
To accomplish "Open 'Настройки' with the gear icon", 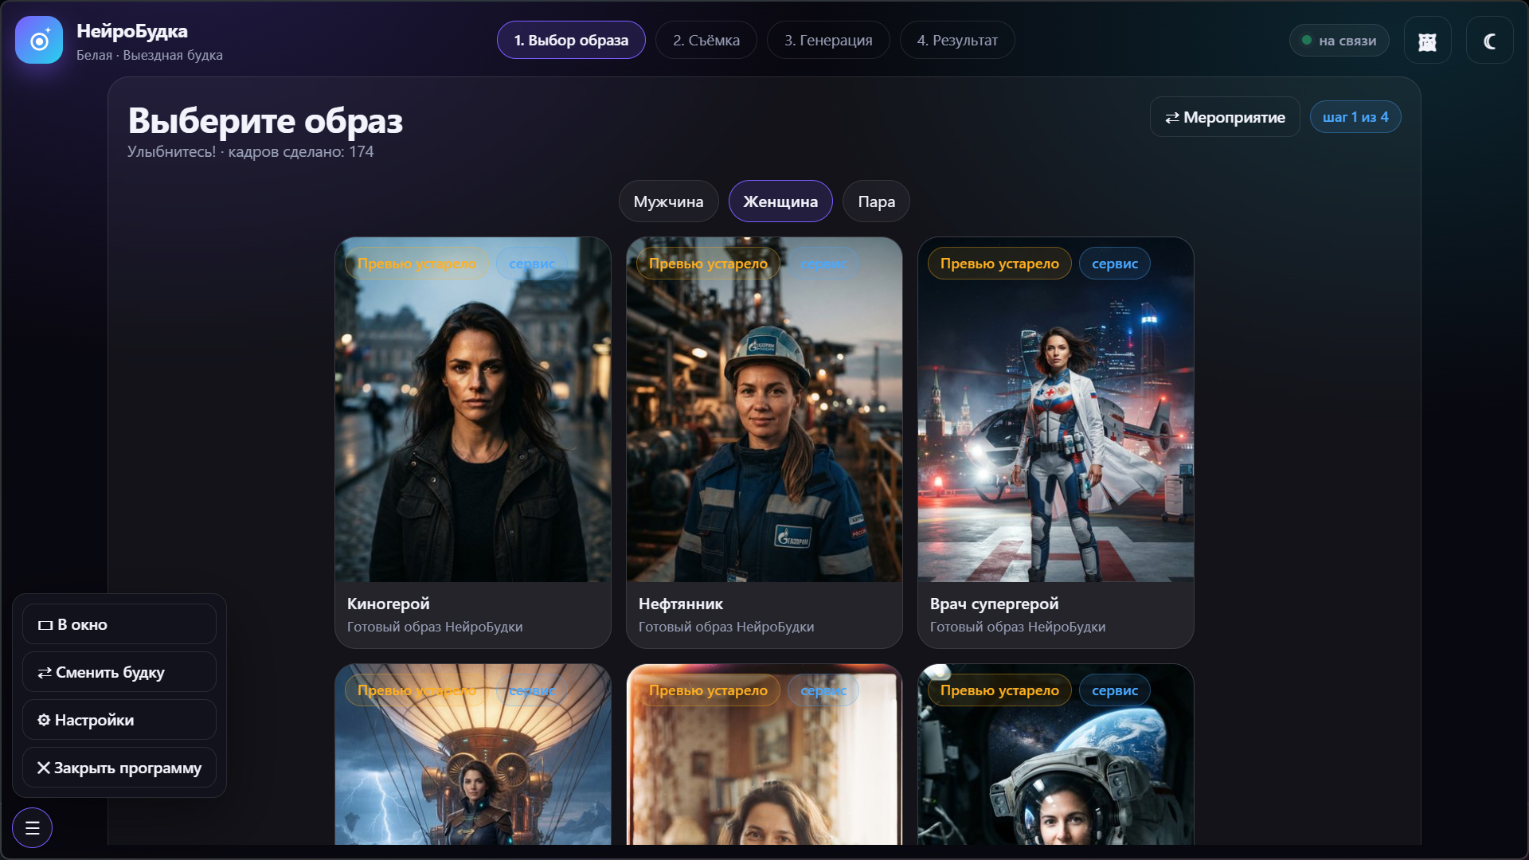I will tap(119, 720).
